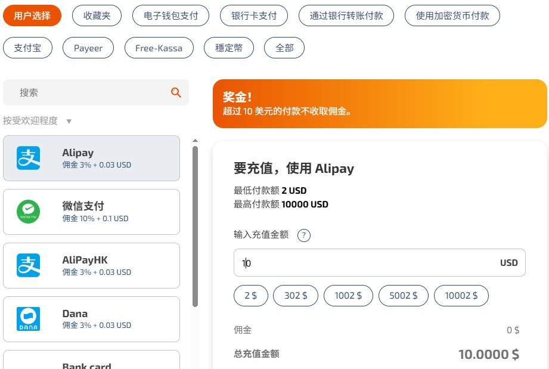Filter by 支付宝
This screenshot has height=369, width=549.
pos(27,48)
